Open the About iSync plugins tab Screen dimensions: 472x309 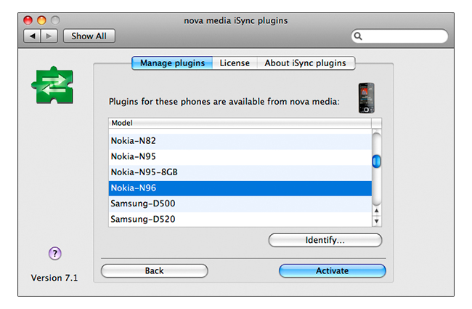[x=306, y=63]
